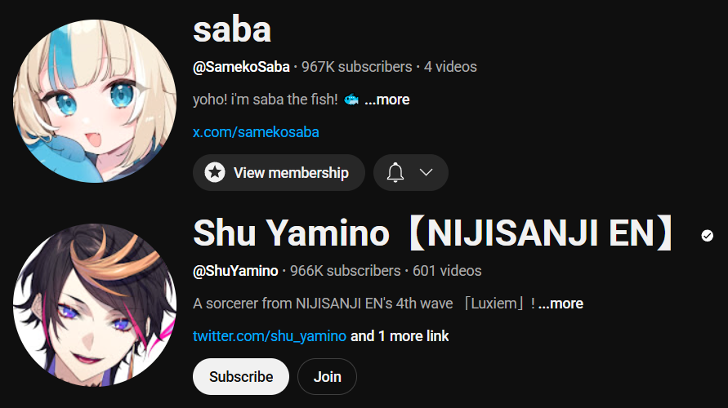Open Shu Yamino's round profile avatar
The image size is (728, 408).
click(95, 305)
